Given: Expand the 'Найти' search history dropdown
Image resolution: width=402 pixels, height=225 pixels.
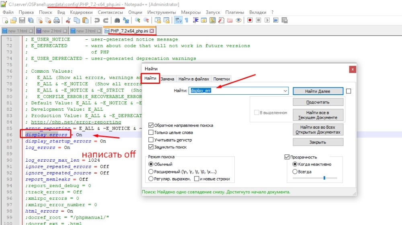Looking at the screenshot, I should pos(285,91).
